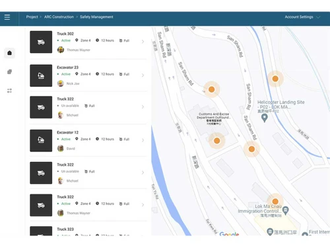Go to Project breadcrumb
This screenshot has height=248, width=330.
(32, 17)
